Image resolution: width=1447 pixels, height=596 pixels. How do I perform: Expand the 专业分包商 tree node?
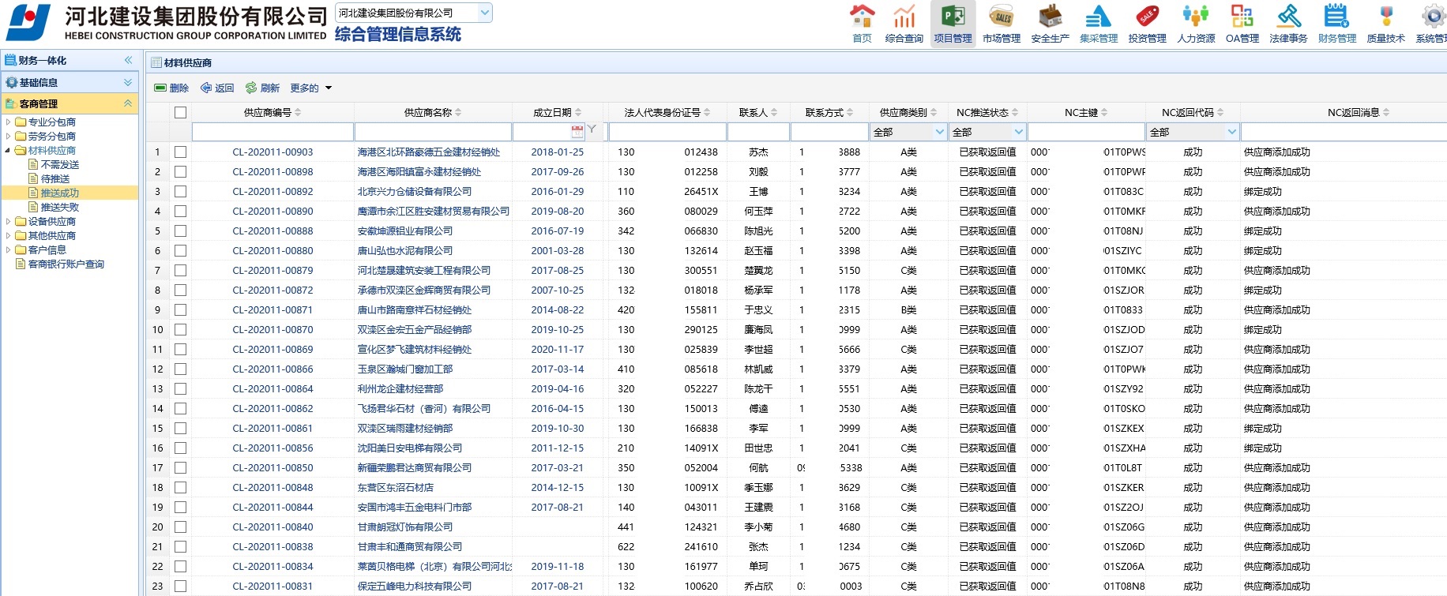point(9,122)
